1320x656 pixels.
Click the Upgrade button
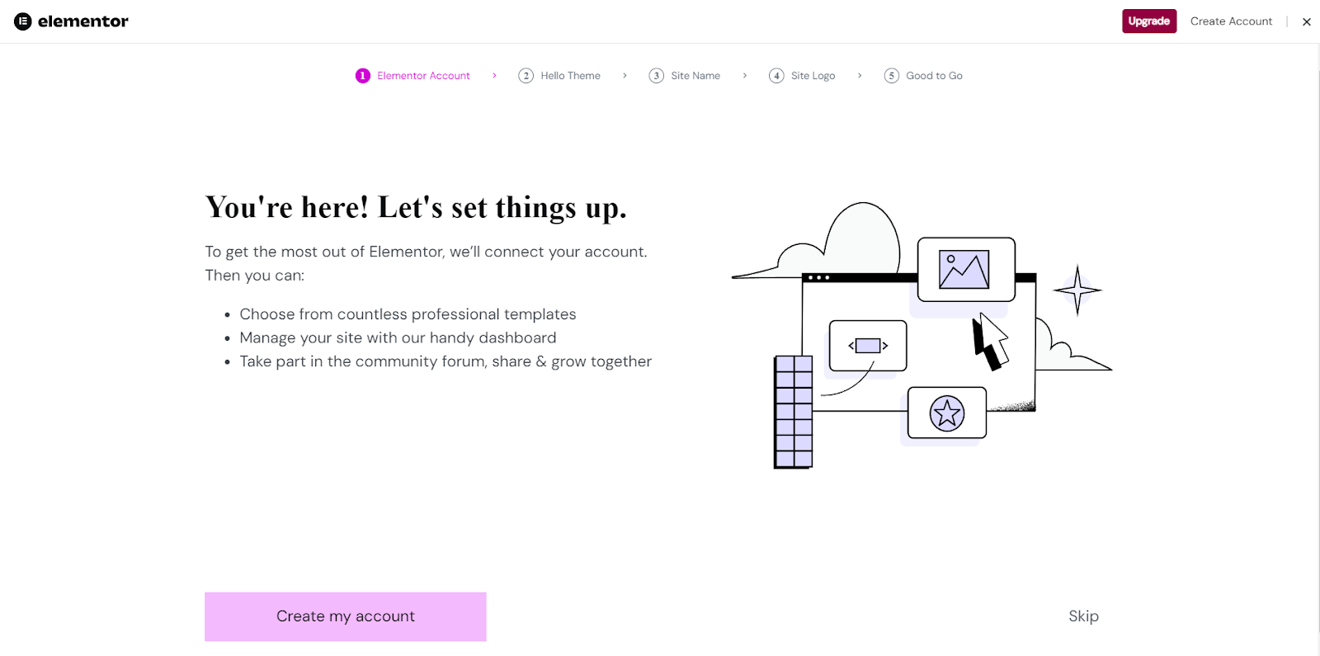(1149, 21)
